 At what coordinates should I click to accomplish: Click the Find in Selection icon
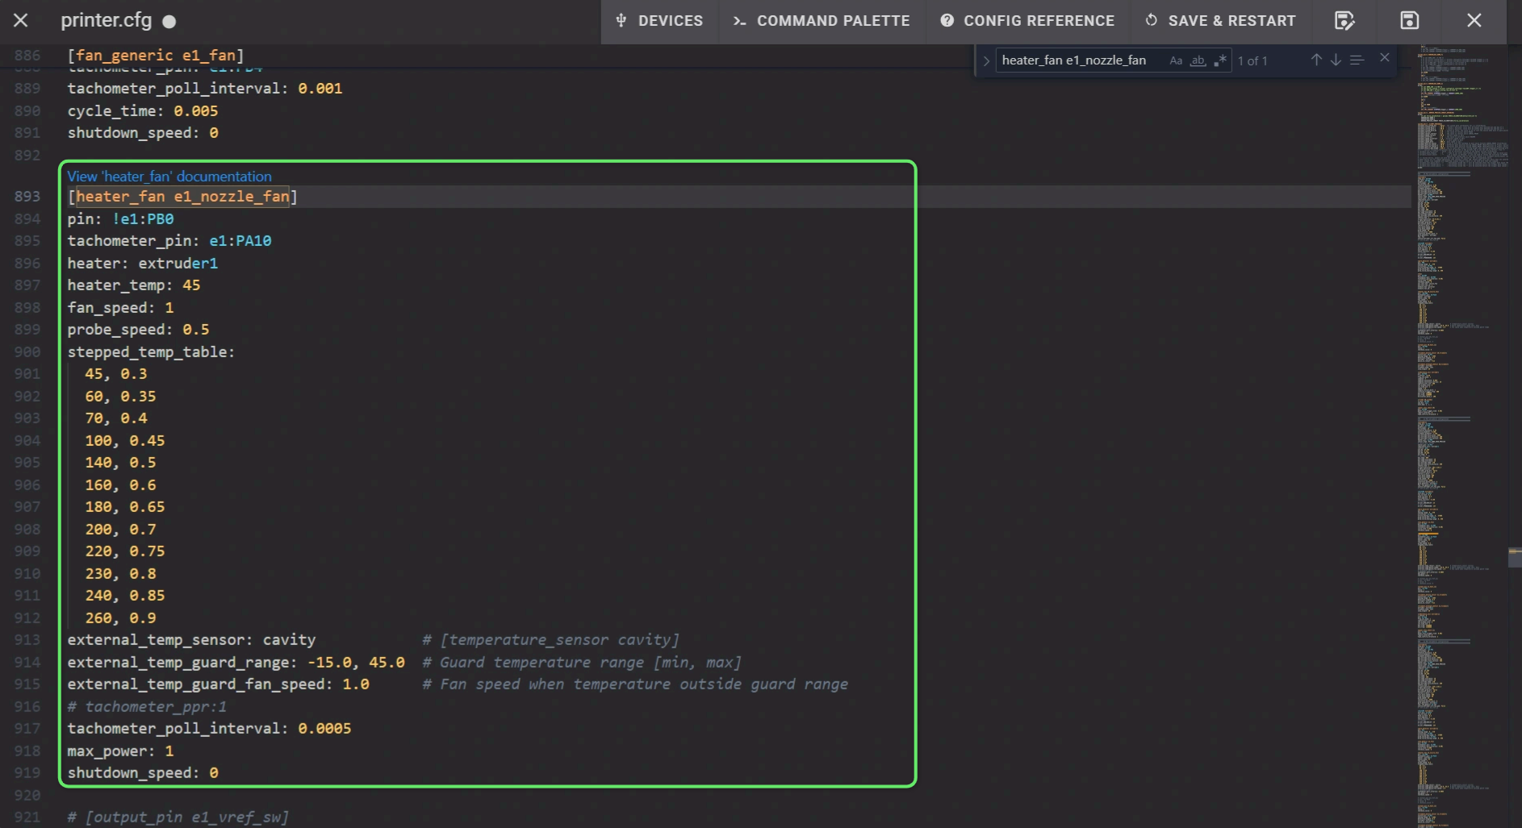1357,60
